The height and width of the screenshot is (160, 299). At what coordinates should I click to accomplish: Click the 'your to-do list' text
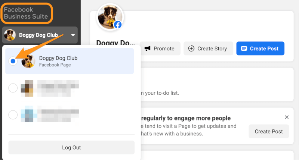tap(162, 93)
